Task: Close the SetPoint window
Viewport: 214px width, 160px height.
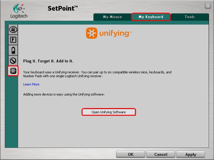Action: click(208, 6)
